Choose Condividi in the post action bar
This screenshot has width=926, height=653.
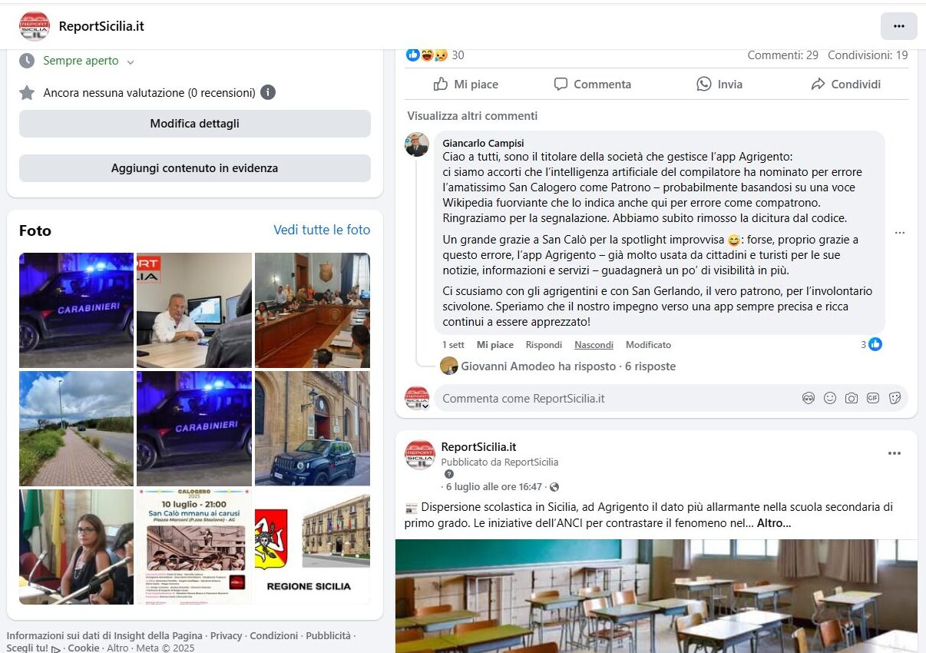click(845, 85)
